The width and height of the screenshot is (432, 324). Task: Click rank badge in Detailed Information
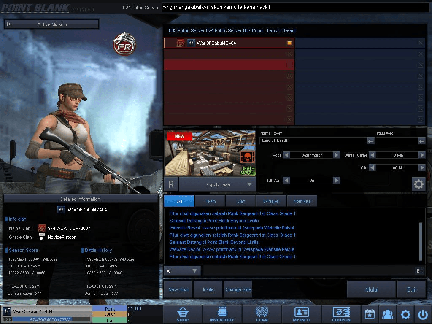click(x=61, y=210)
